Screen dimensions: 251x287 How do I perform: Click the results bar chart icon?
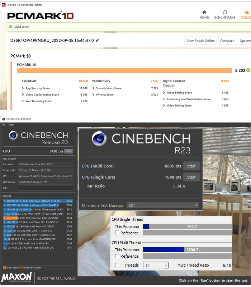247,12
